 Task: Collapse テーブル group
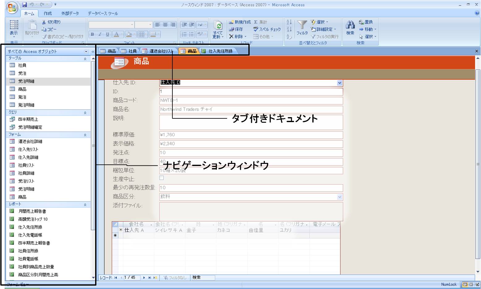pos(85,59)
